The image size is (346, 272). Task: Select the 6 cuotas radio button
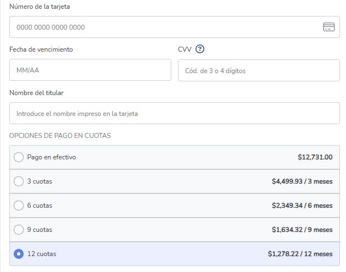19,206
